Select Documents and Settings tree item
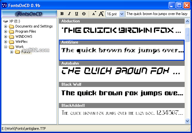Screen dimensions: 192x133 [x=34, y=26]
